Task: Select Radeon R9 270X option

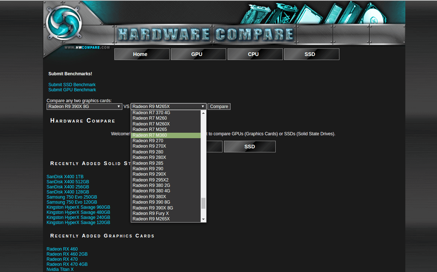Action: click(166, 146)
